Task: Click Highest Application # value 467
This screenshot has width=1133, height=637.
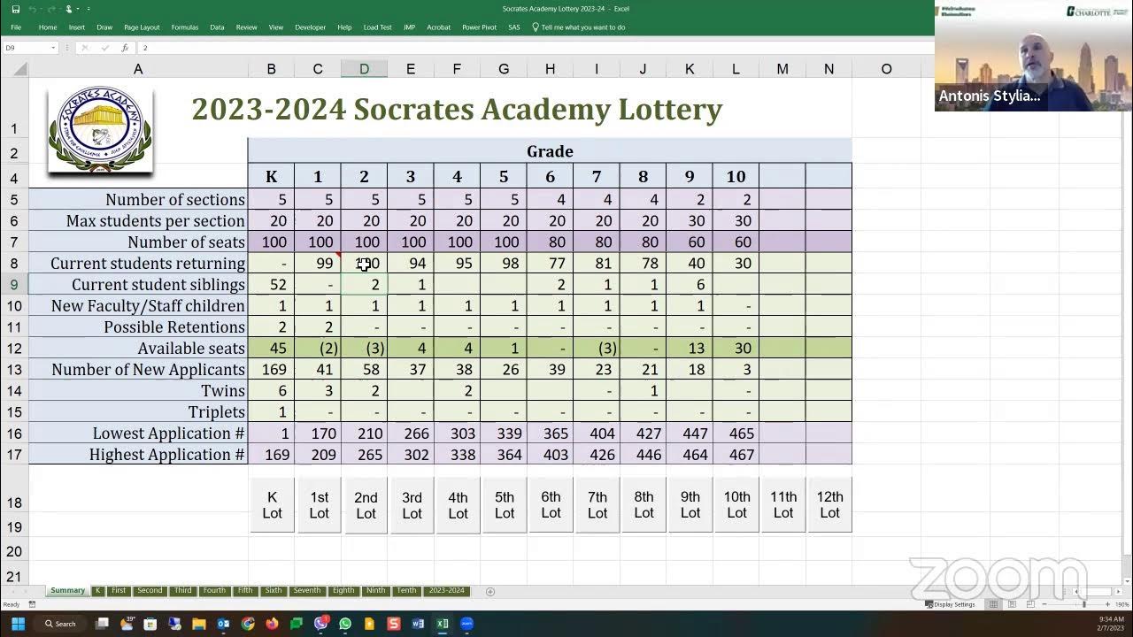Action: click(736, 454)
